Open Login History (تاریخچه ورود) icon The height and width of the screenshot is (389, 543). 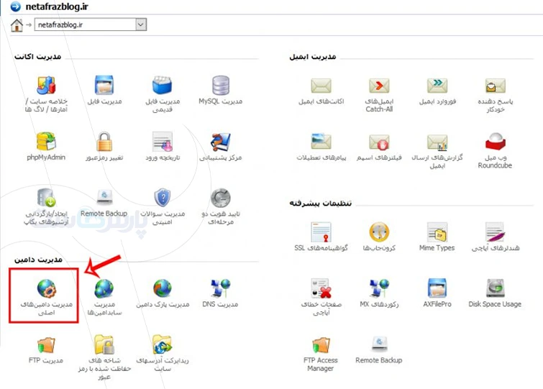(x=163, y=142)
